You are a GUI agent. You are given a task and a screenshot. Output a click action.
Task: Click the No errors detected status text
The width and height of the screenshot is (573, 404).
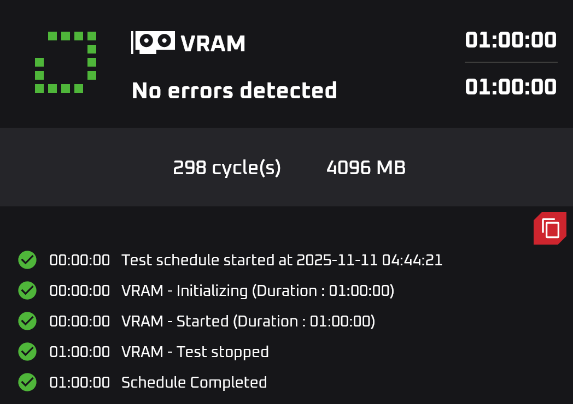234,90
